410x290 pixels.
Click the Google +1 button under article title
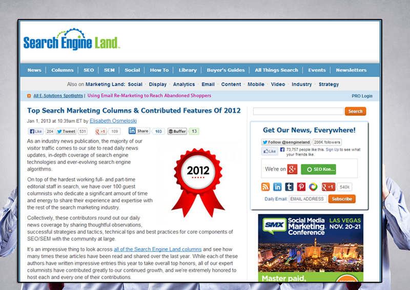pyautogui.click(x=100, y=131)
